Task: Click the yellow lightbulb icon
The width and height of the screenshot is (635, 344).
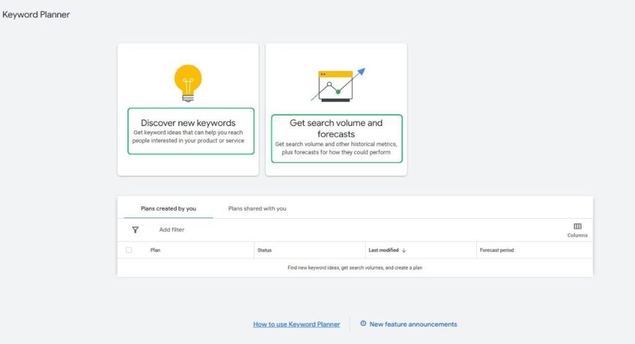Action: pos(188,84)
